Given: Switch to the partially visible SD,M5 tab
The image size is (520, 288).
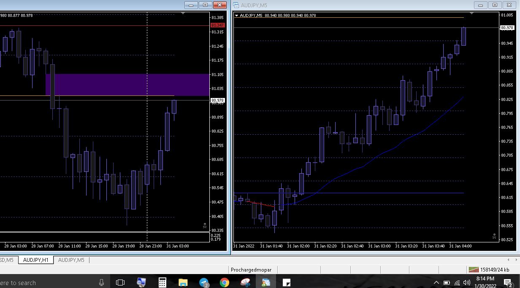Looking at the screenshot, I should (7, 260).
